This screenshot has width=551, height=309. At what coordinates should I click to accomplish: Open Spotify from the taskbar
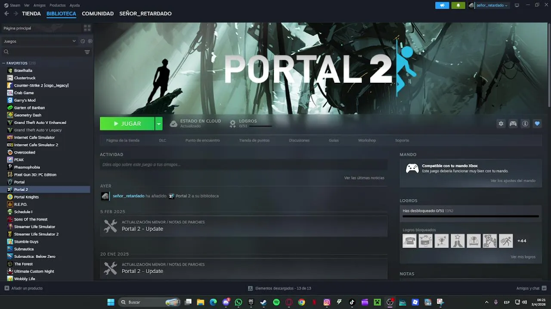(x=276, y=302)
